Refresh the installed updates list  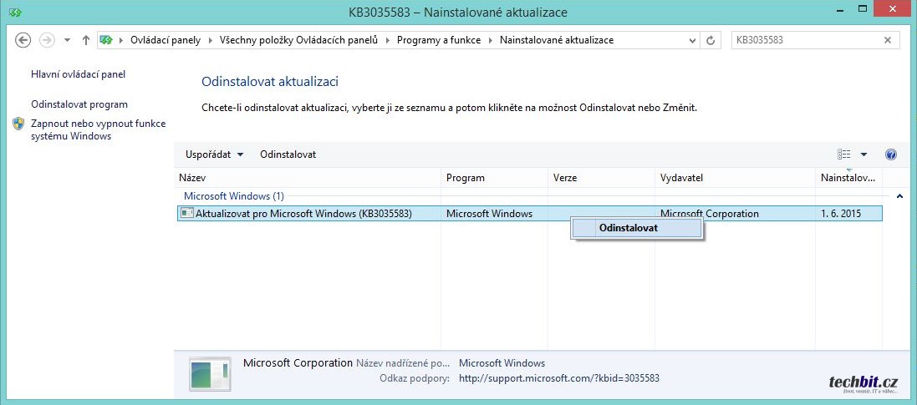tap(711, 40)
